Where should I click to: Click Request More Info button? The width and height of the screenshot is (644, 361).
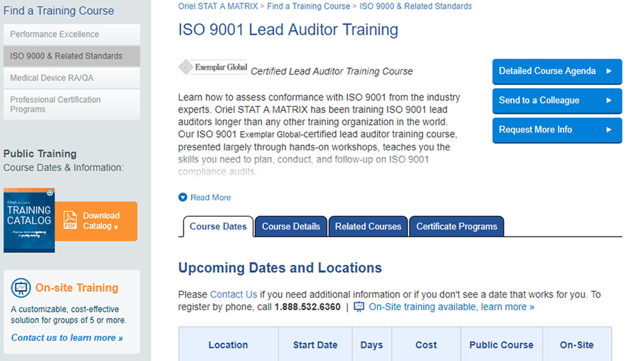tap(558, 130)
